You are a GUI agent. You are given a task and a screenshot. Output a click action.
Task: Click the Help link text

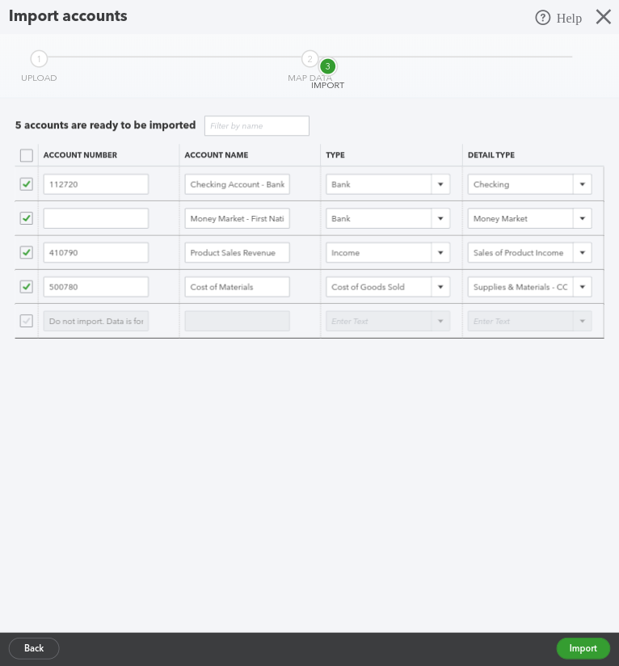(x=569, y=19)
